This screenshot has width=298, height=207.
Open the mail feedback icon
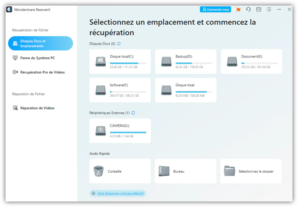coord(259,9)
